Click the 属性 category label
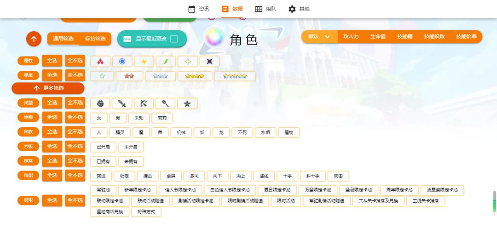 coord(28,61)
